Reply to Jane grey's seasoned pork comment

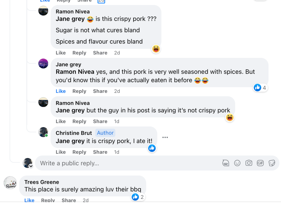79,91
